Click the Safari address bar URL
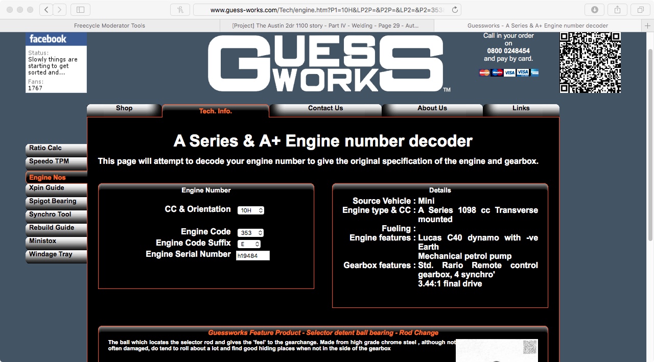Screen dimensions: 654x362 tap(327, 10)
